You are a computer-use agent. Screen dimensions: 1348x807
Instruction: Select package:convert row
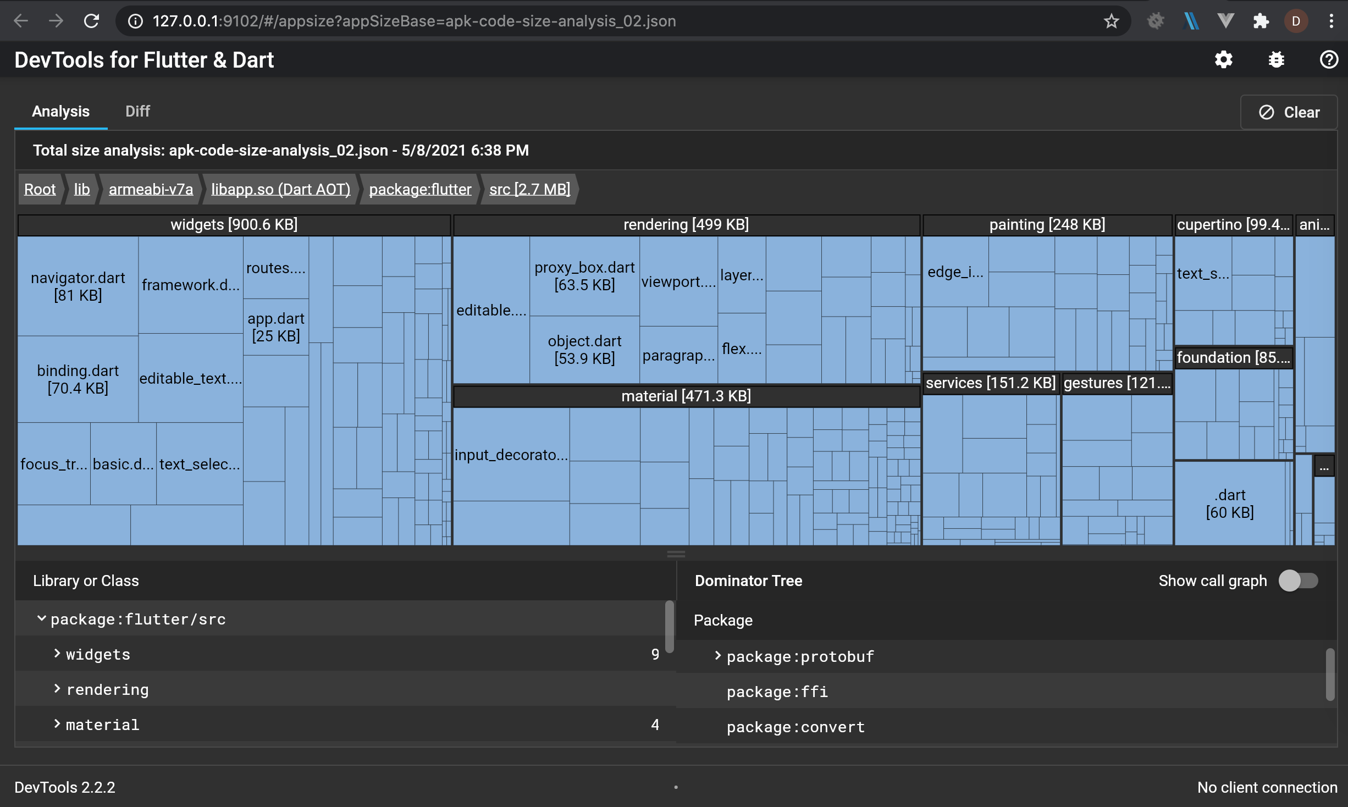(x=1001, y=727)
